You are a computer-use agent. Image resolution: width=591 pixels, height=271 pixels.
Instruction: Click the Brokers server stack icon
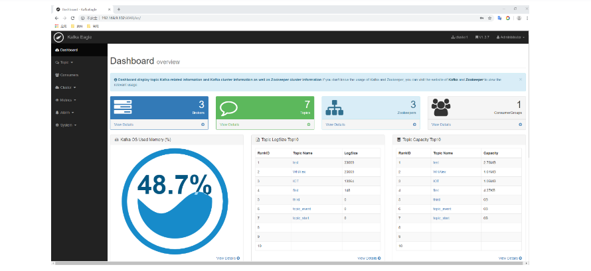[x=123, y=107]
